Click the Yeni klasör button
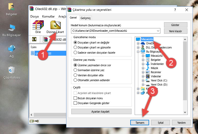The height and width of the screenshot is (134, 198). pyautogui.click(x=176, y=31)
